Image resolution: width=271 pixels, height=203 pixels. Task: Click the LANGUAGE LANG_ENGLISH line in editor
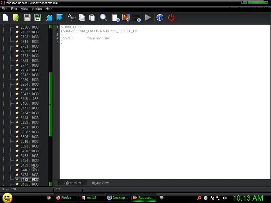99,31
